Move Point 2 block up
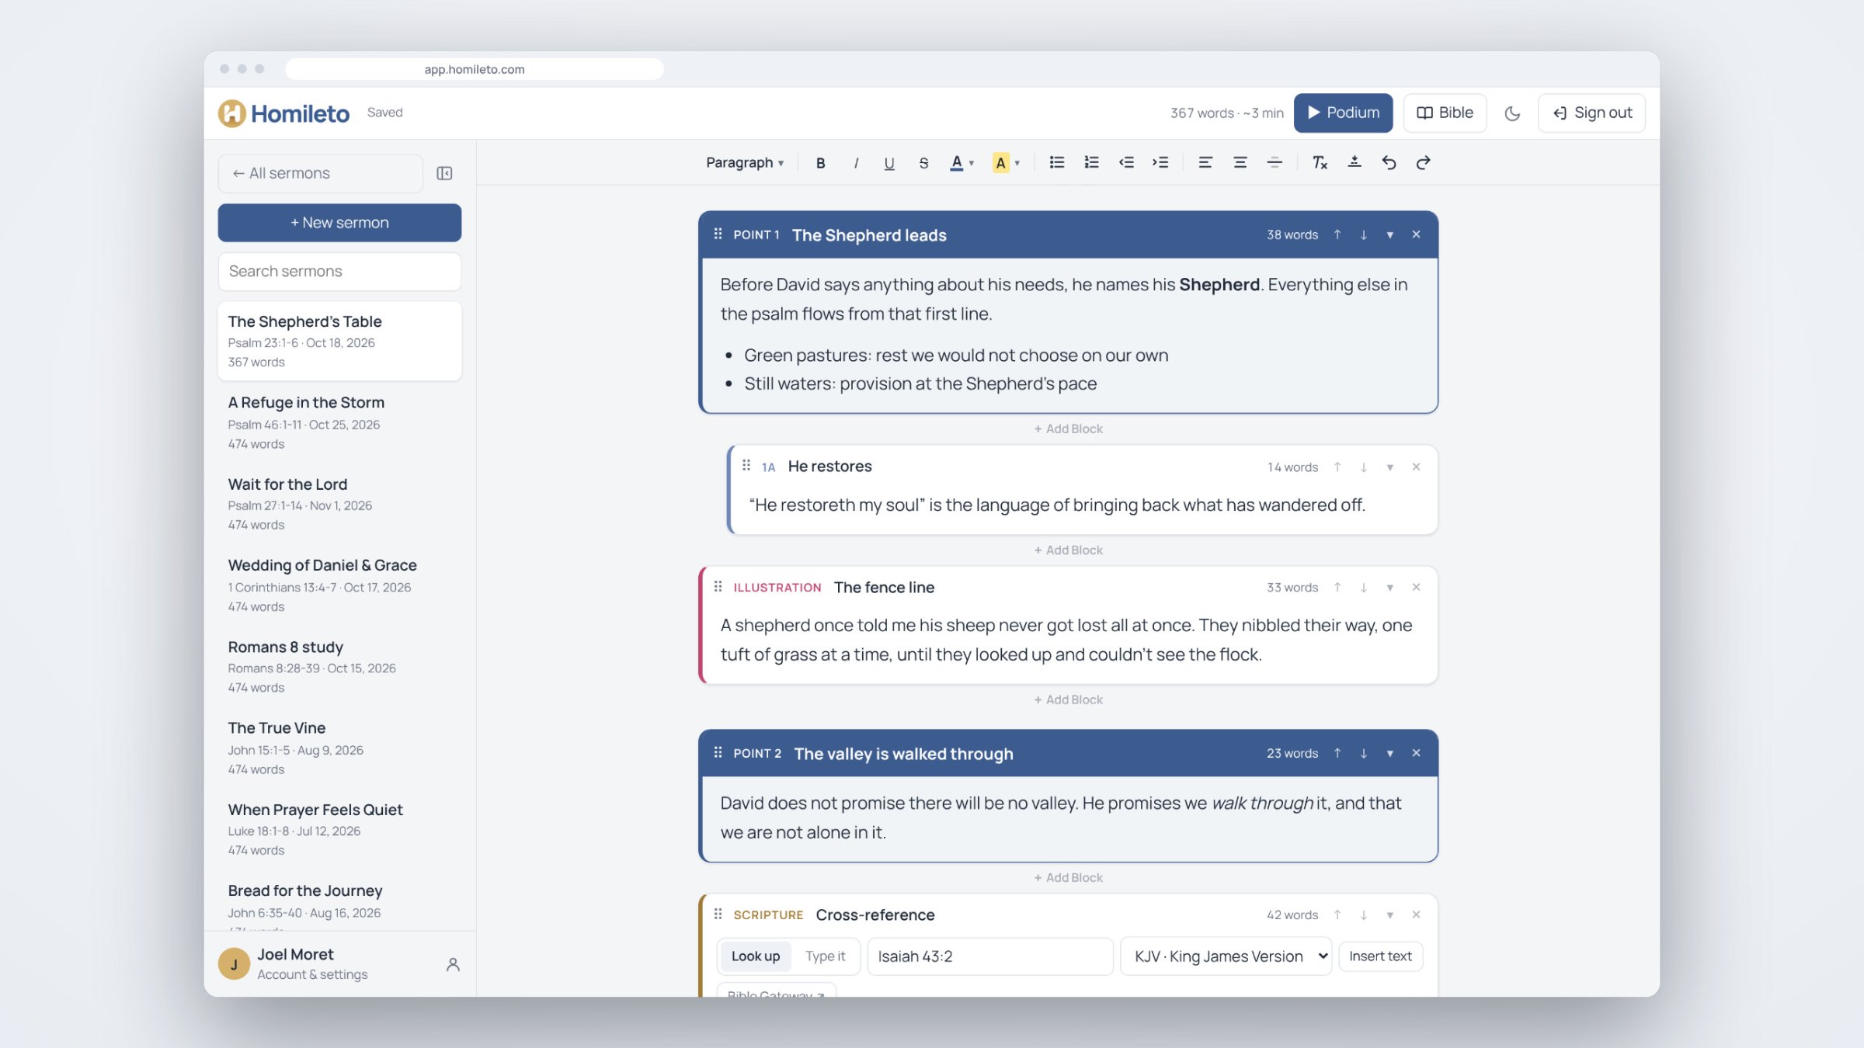 1337,754
